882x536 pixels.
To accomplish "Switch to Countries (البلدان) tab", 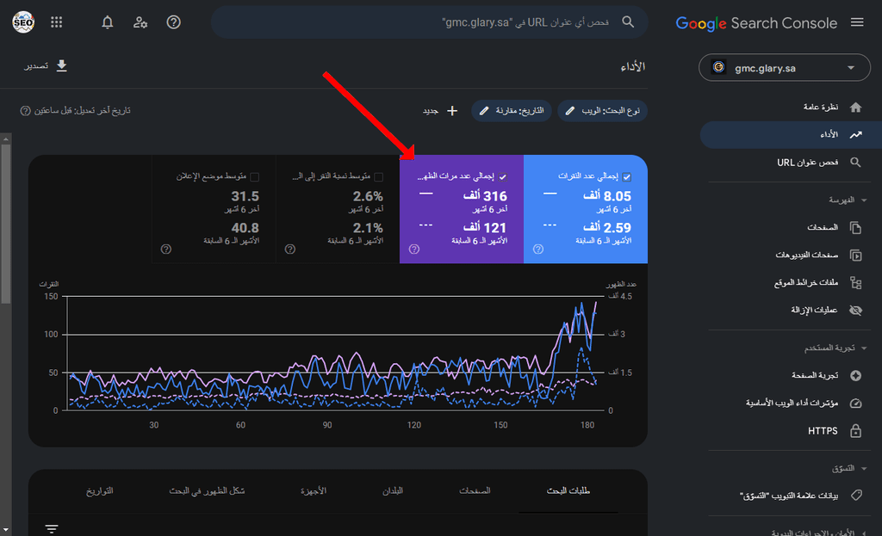I will coord(393,491).
